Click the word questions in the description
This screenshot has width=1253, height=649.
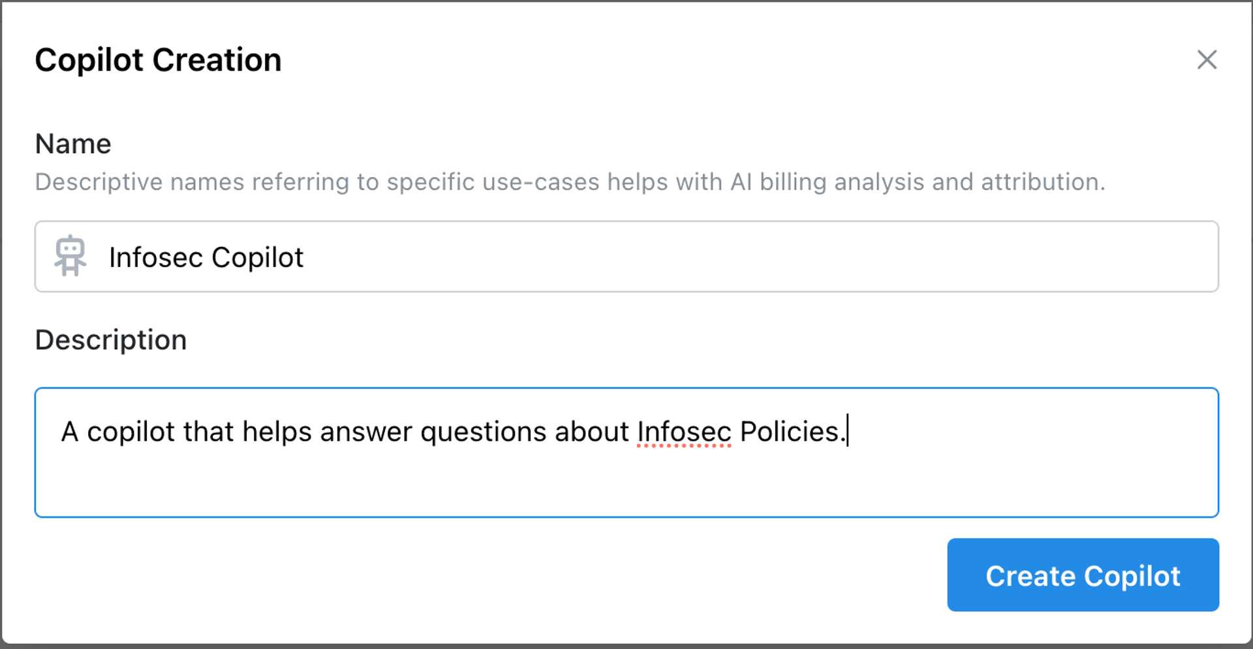coord(483,432)
